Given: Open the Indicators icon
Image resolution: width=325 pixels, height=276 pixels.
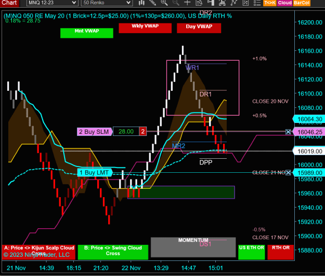Looking at the screenshot, I should tap(222, 3).
